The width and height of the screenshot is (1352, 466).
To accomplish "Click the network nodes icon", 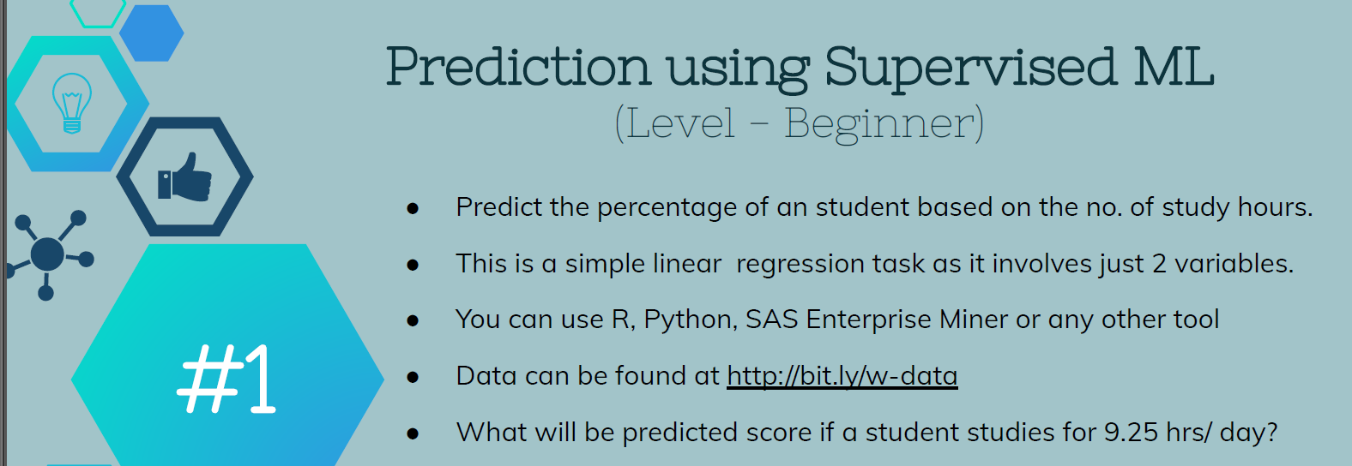I will coord(48,254).
